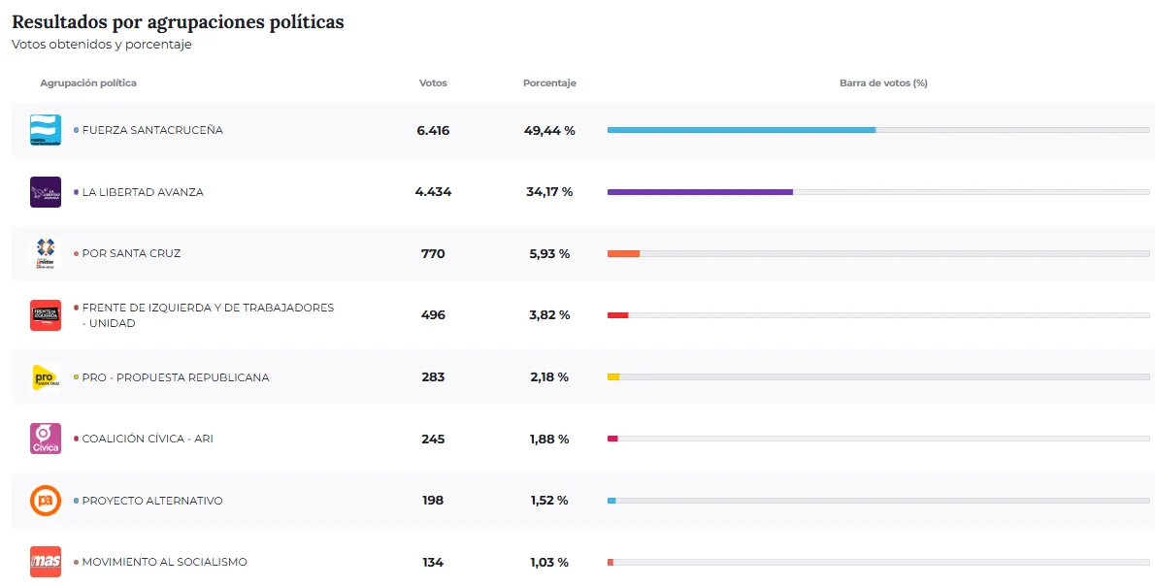Click the 49,44 % percentage value
The height and width of the screenshot is (587, 1155).
point(549,130)
